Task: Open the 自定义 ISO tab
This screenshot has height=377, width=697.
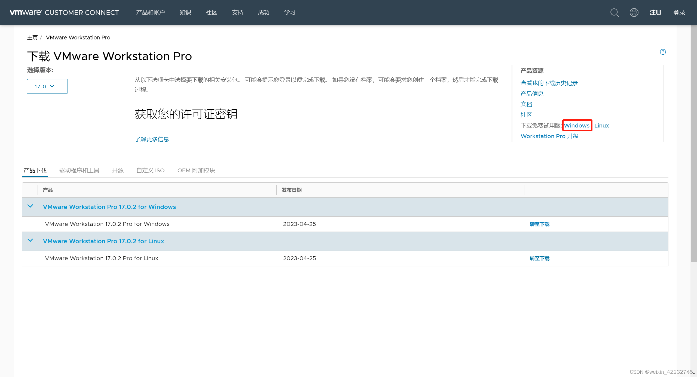Action: (x=150, y=170)
